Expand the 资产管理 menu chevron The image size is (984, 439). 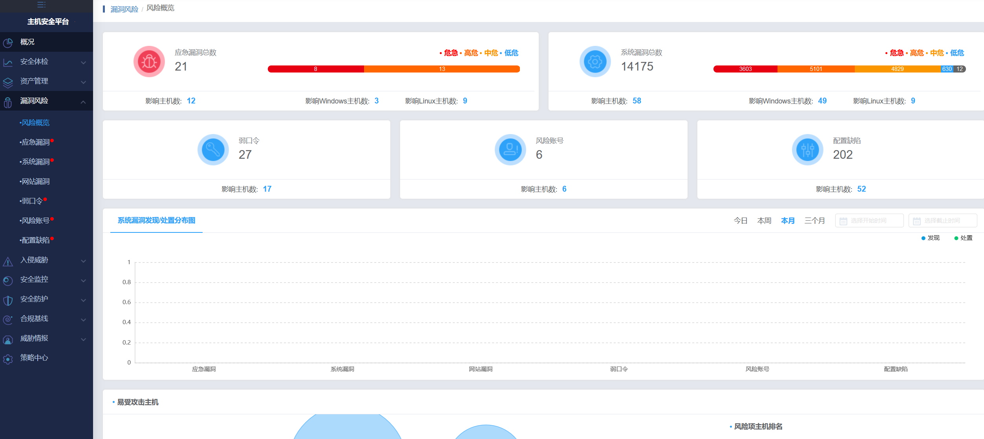tap(83, 82)
